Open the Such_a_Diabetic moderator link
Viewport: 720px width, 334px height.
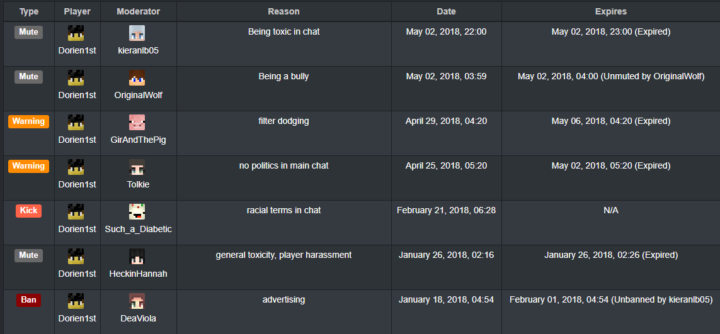138,229
